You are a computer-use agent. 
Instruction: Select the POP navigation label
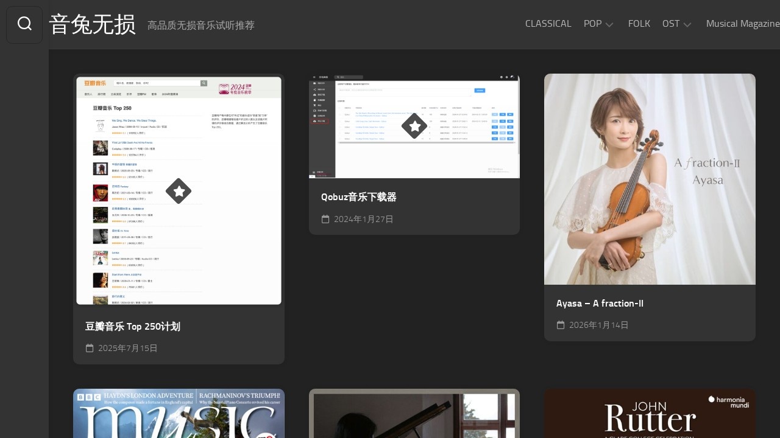click(x=592, y=24)
